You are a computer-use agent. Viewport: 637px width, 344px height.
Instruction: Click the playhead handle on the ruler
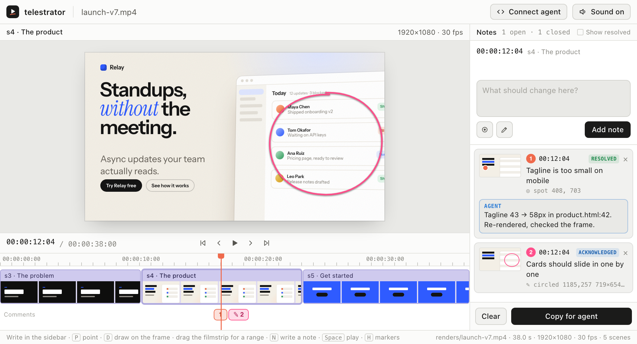point(221,256)
